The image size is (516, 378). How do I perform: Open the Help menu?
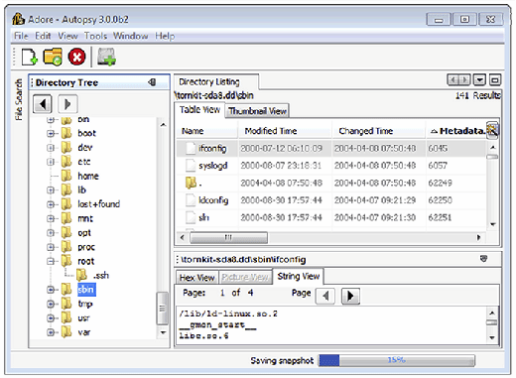pos(165,36)
